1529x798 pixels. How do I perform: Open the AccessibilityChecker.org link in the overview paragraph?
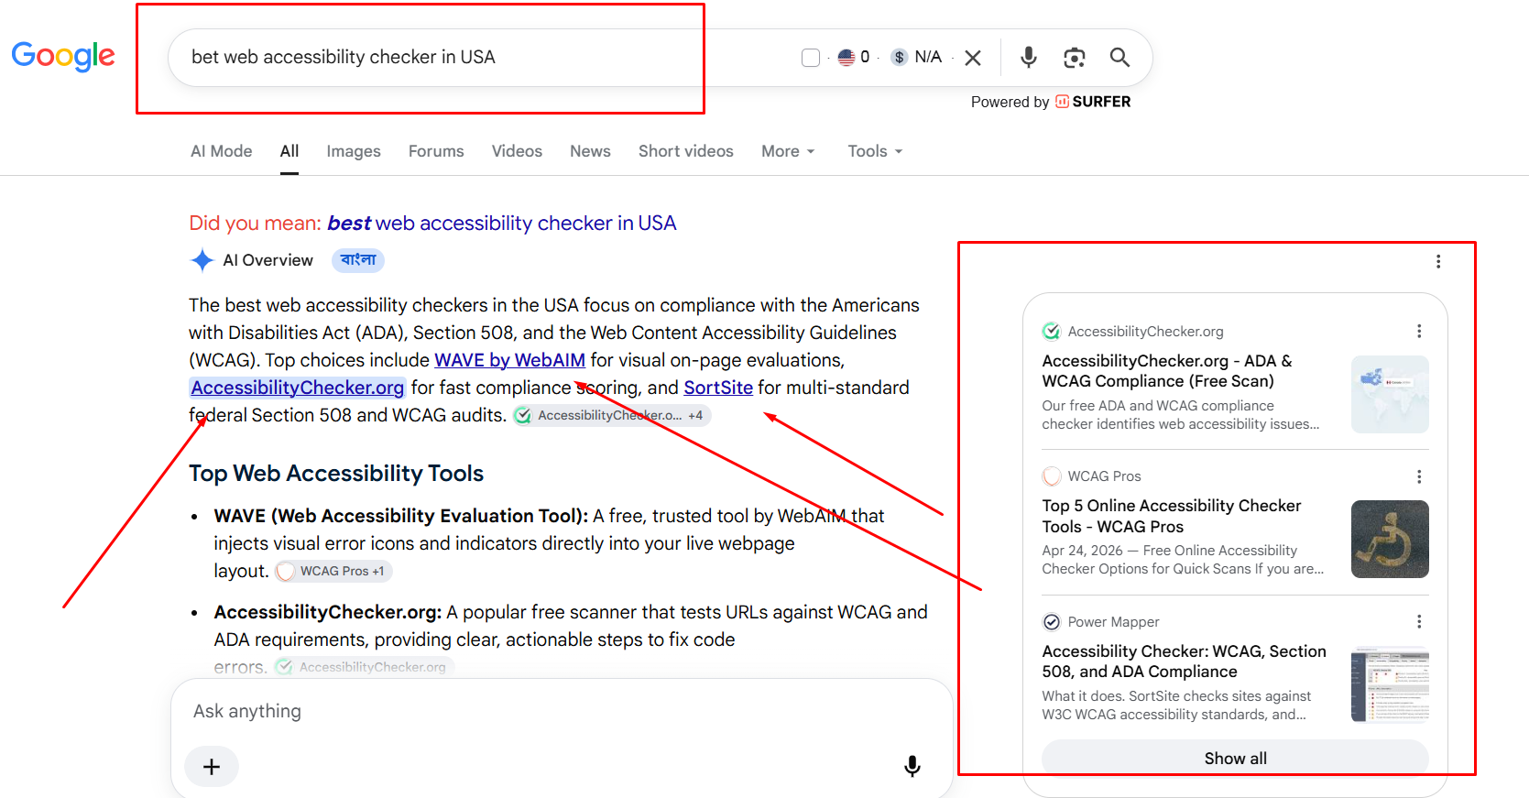297,388
